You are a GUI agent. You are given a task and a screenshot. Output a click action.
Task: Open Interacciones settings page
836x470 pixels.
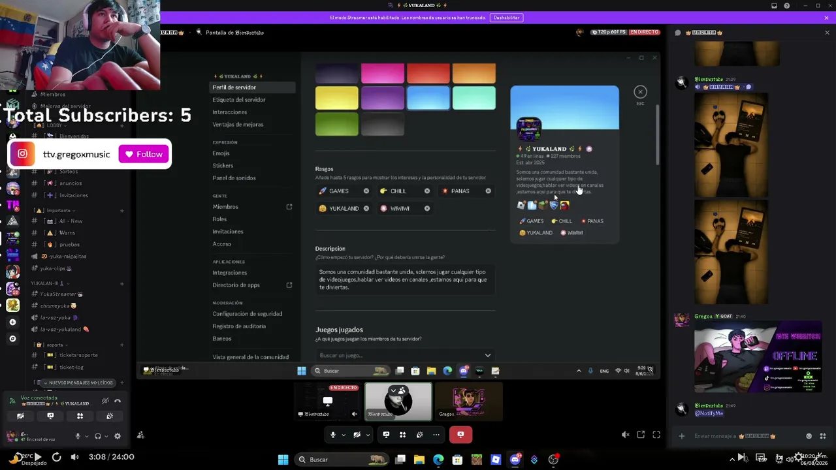click(230, 112)
